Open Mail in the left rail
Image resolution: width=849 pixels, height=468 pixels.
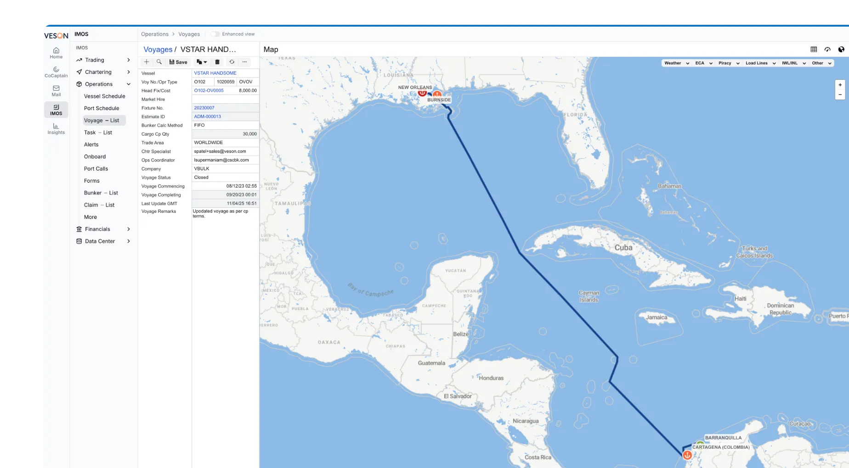click(x=56, y=91)
